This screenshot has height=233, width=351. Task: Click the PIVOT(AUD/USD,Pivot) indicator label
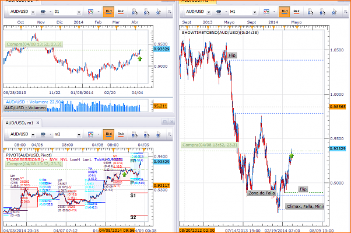coord(29,155)
